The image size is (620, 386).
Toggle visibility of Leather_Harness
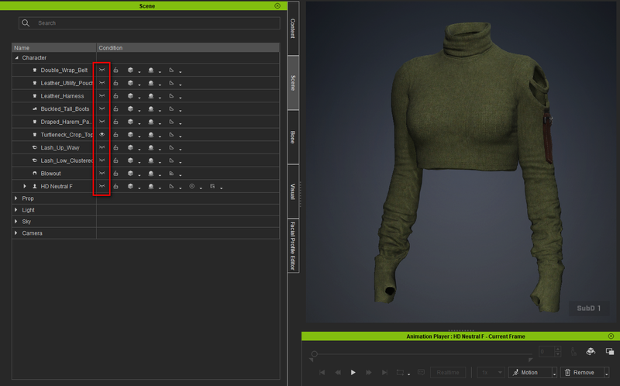point(102,96)
